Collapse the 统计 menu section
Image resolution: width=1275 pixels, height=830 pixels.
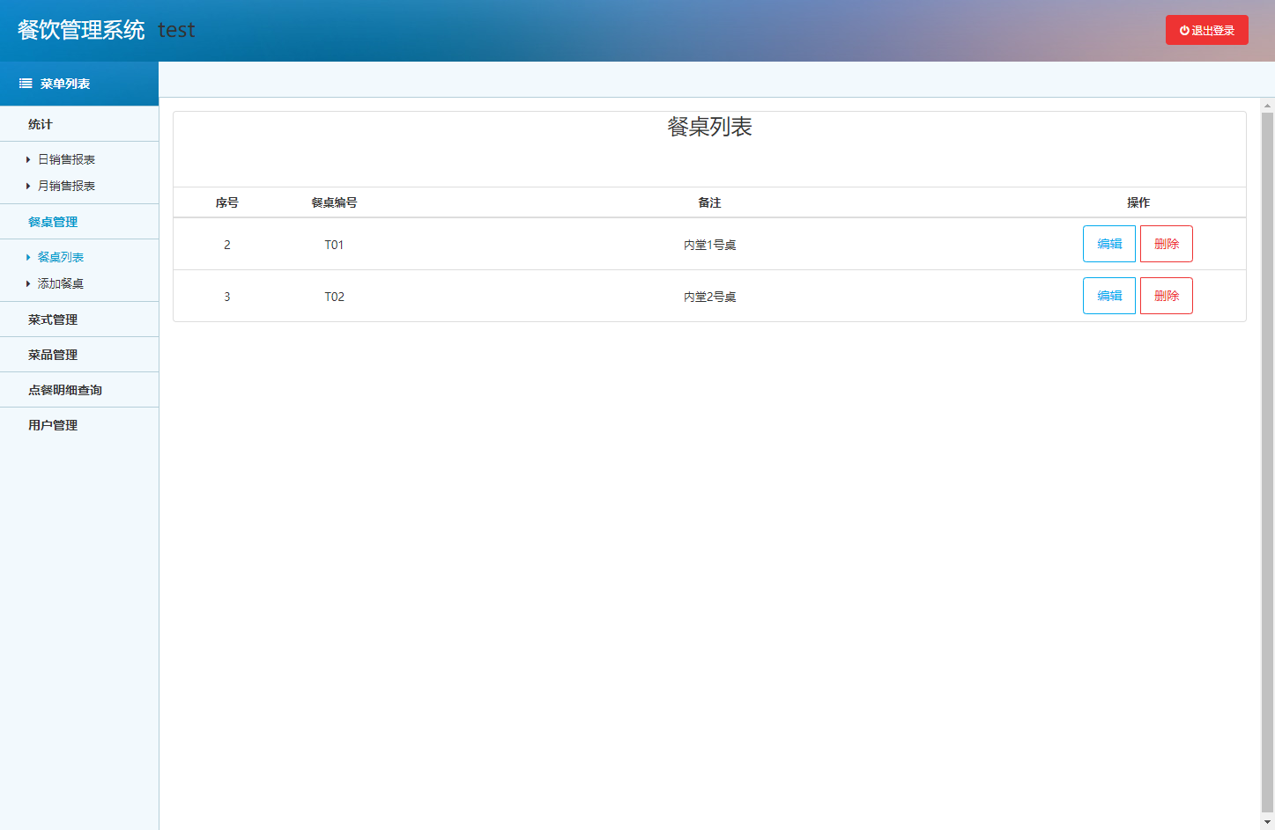(41, 124)
